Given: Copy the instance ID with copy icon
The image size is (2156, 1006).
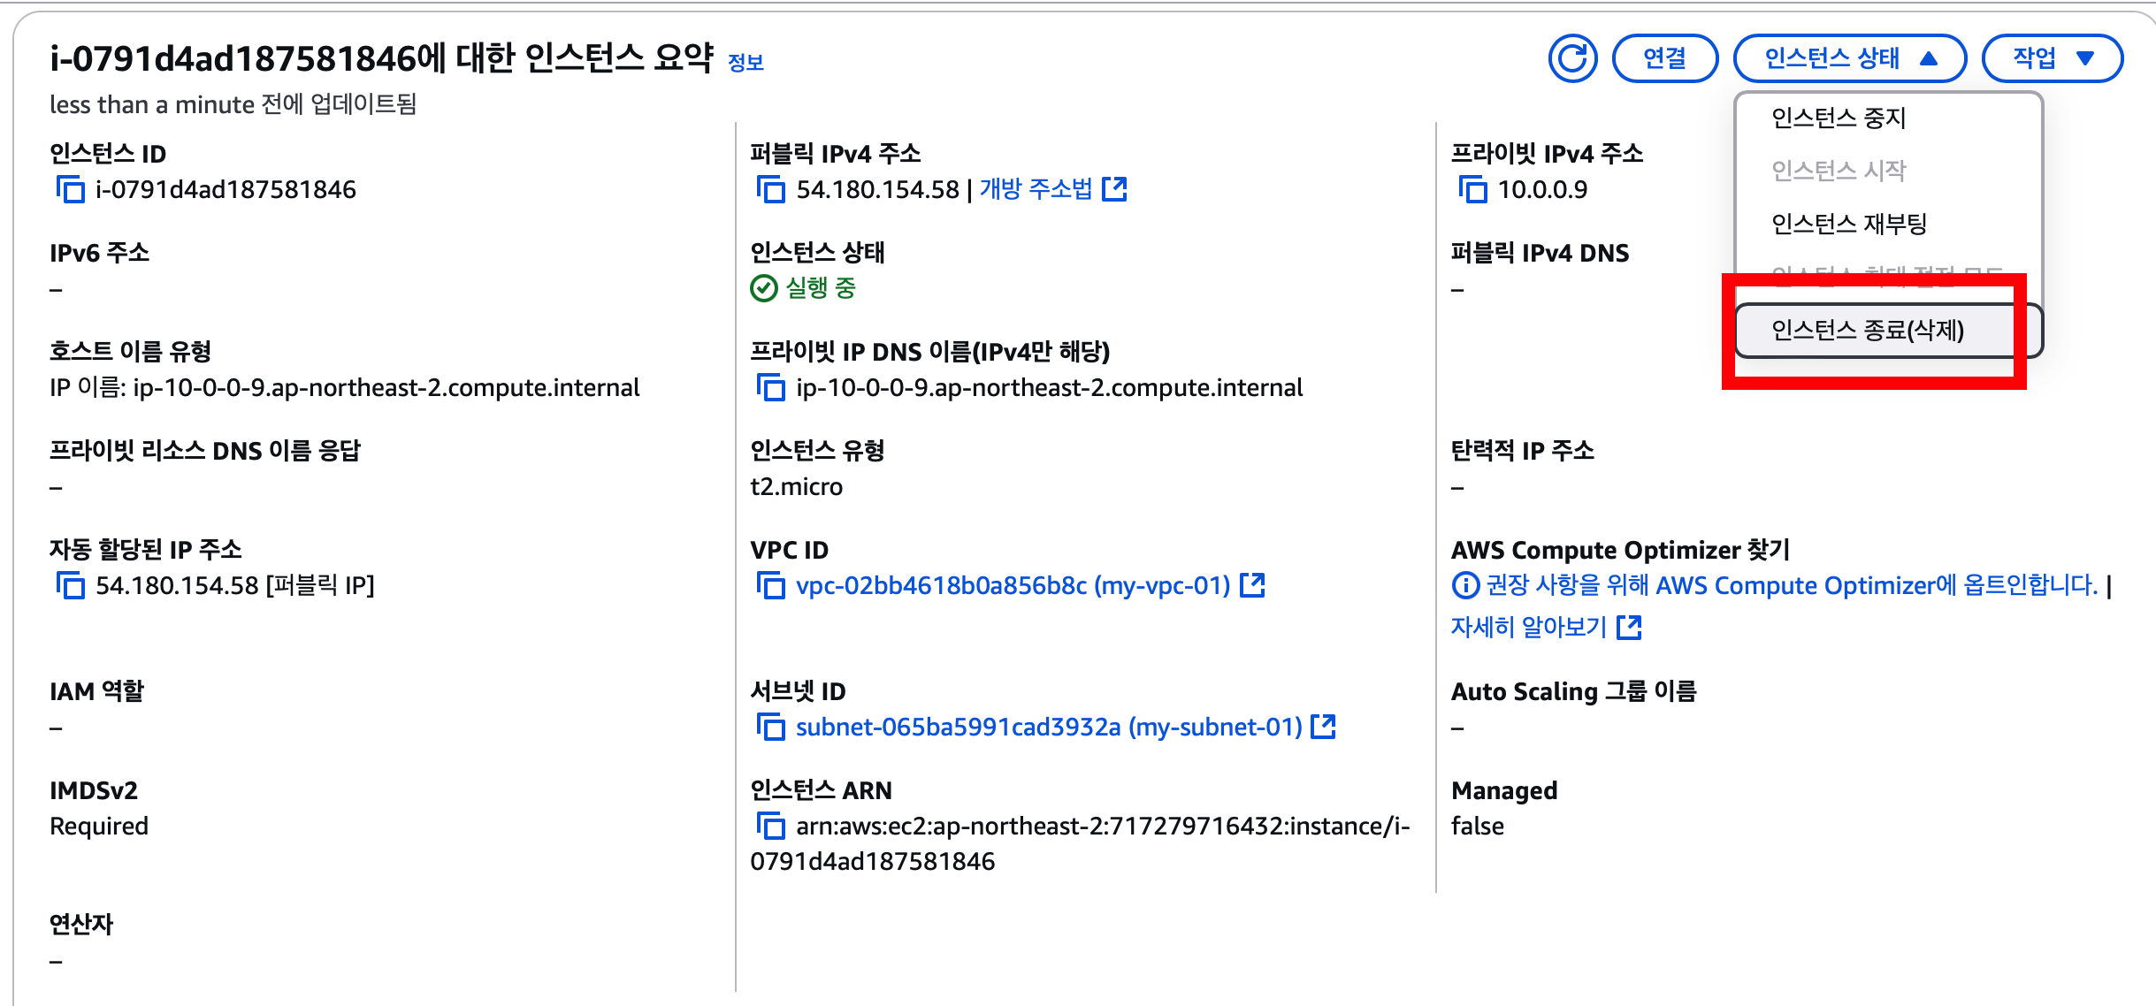Looking at the screenshot, I should tap(70, 189).
